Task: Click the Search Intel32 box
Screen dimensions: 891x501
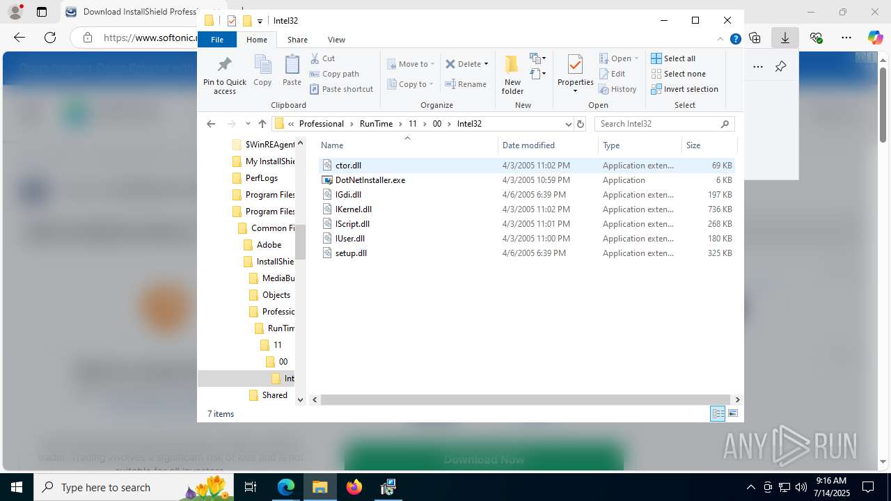Action: pyautogui.click(x=664, y=124)
